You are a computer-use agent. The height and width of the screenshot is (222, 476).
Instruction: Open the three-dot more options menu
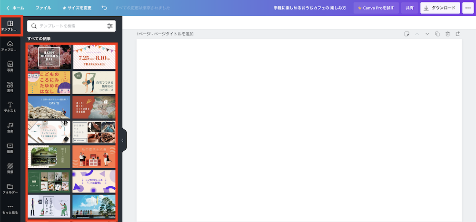point(467,8)
